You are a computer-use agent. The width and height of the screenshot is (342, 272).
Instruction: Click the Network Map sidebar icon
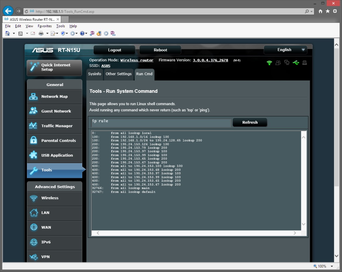(x=33, y=97)
